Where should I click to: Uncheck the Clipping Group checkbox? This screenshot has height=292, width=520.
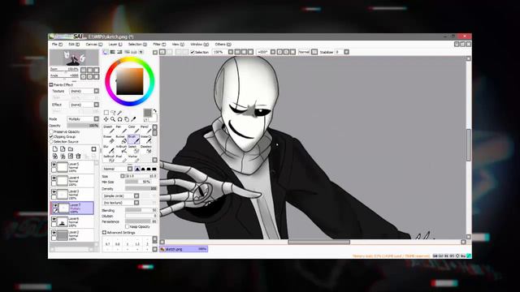pyautogui.click(x=51, y=137)
